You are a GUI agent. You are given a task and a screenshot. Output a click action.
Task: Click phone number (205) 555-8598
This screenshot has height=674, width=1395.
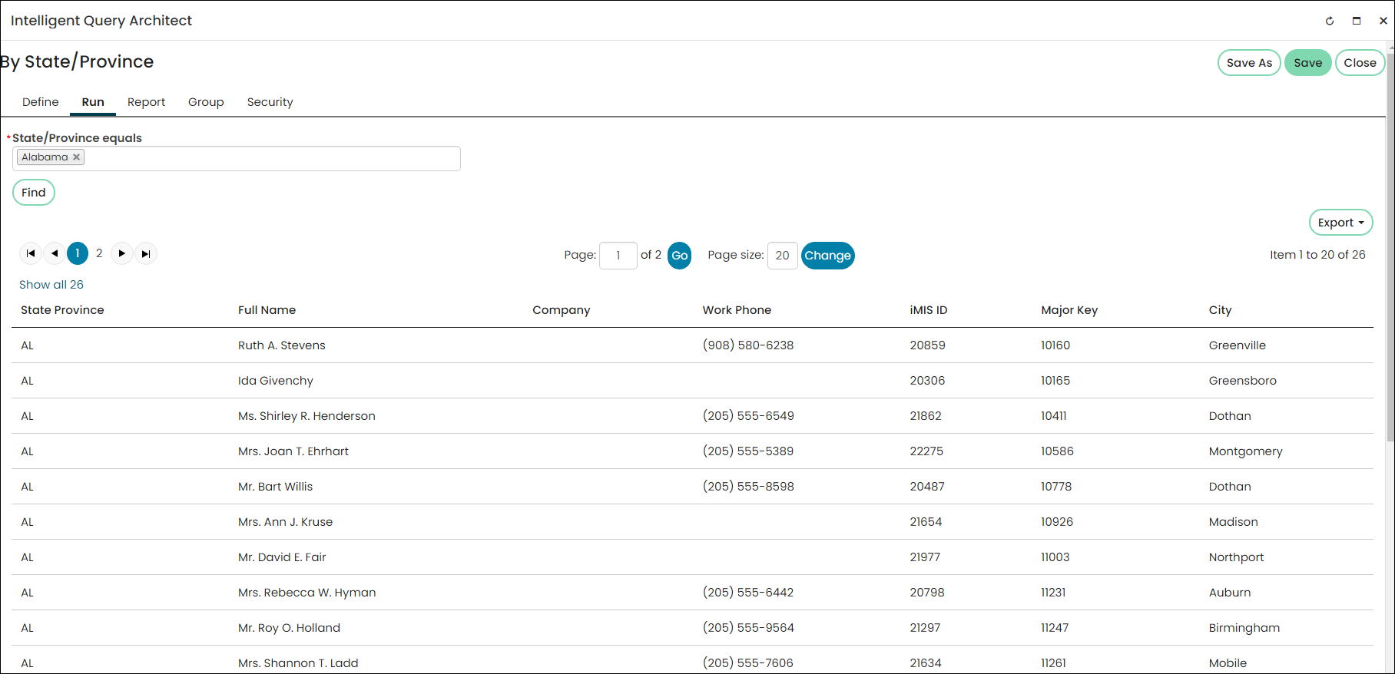pos(748,487)
